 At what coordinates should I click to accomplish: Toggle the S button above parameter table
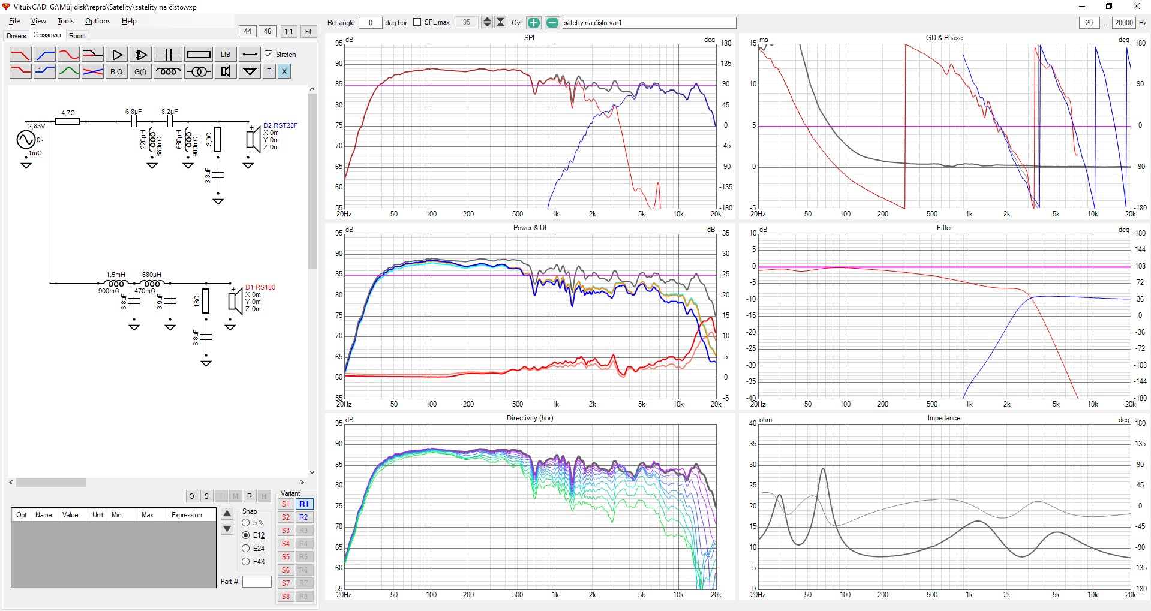(x=206, y=496)
